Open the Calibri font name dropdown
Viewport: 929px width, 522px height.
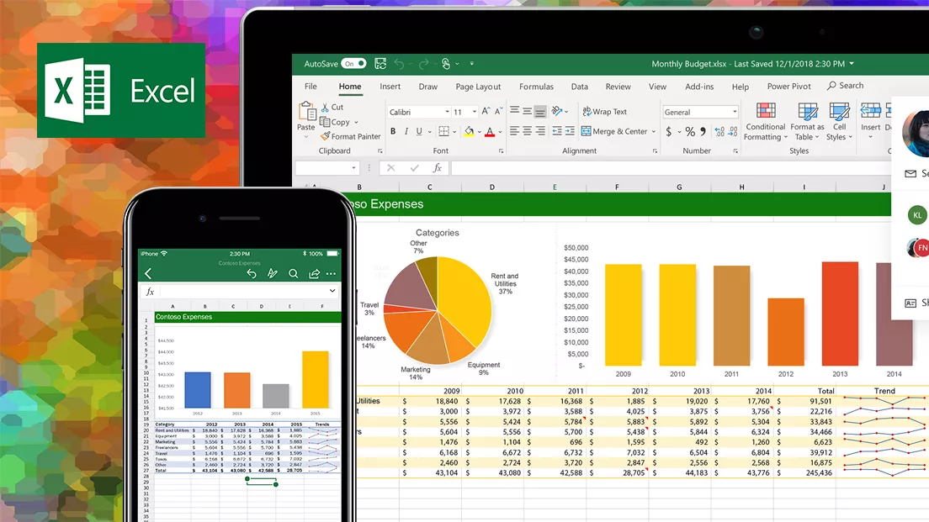tap(446, 112)
